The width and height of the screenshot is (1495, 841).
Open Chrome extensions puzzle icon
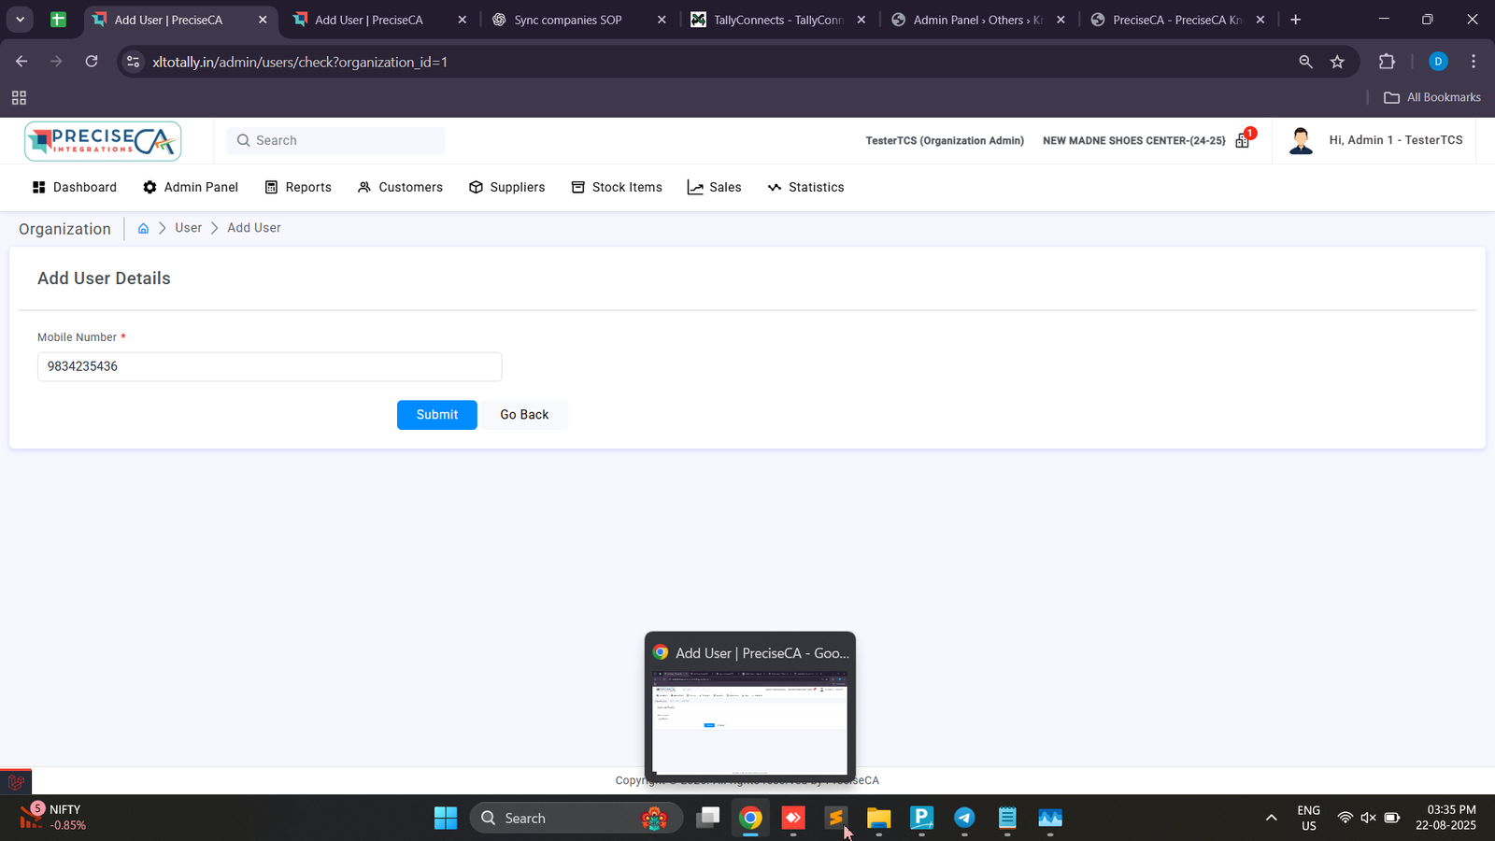point(1387,62)
